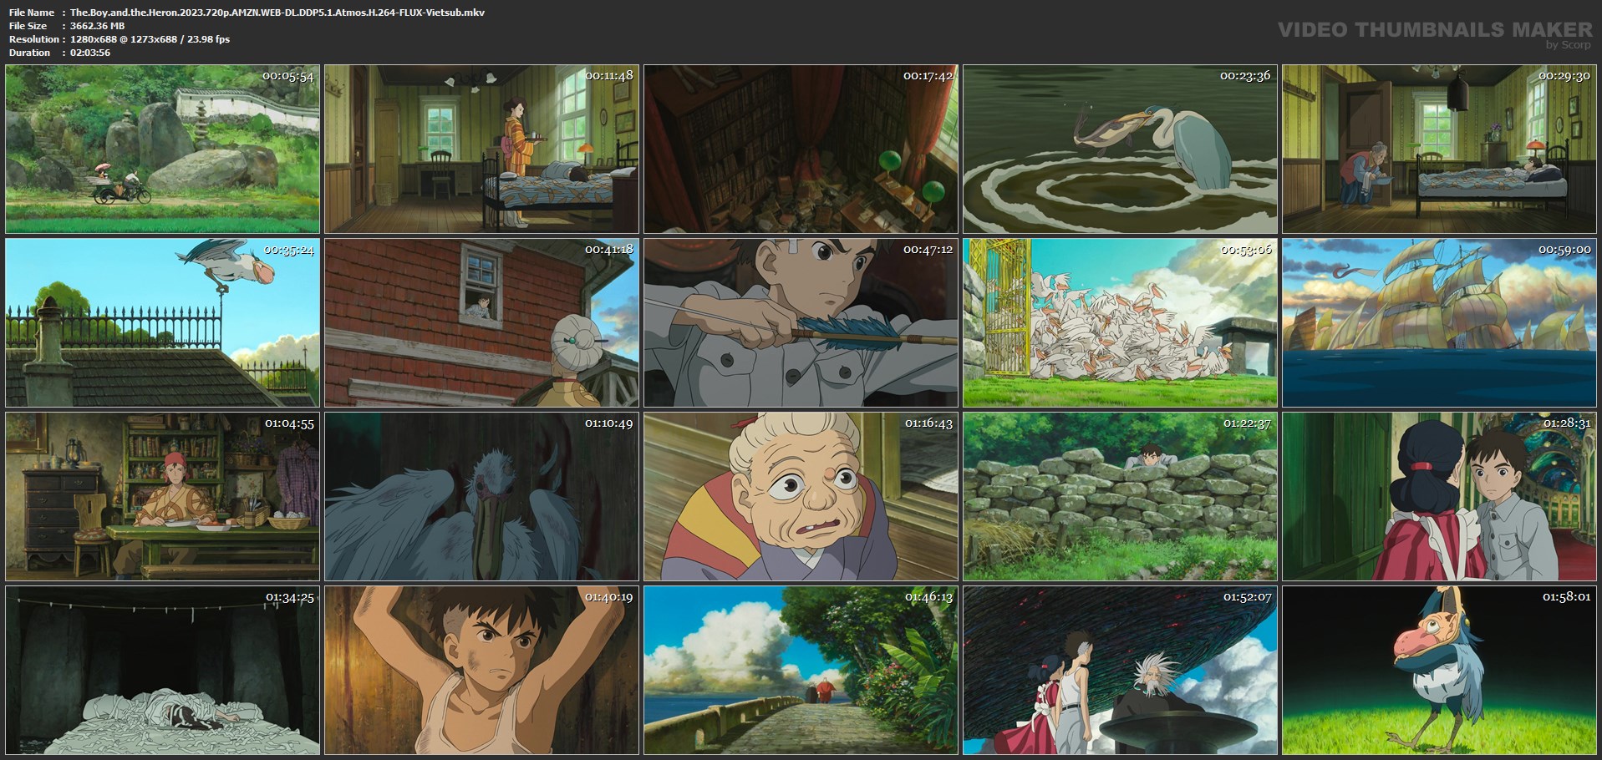Select the sailing ships thumbnail at 00:59:00
Viewport: 1602px width, 760px height.
[1439, 323]
